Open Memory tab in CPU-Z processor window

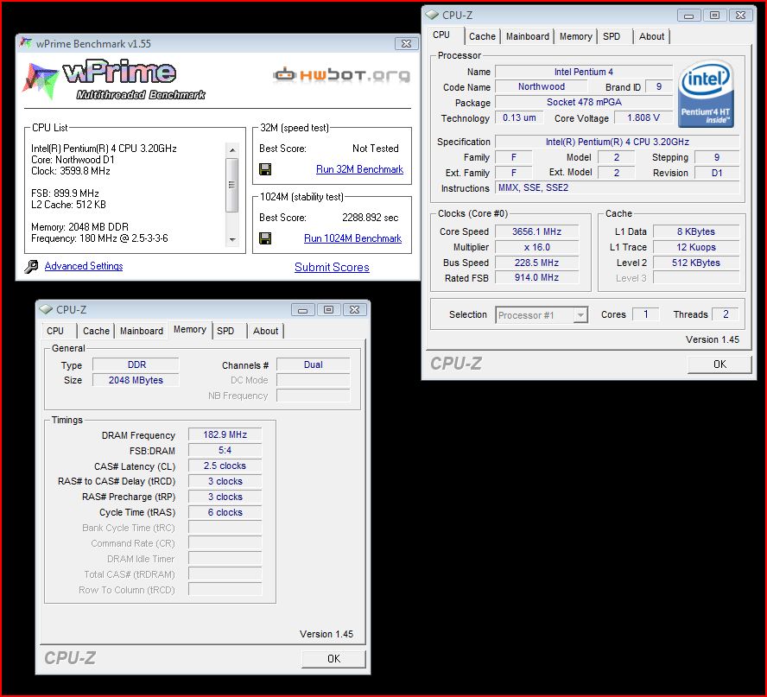pos(575,36)
